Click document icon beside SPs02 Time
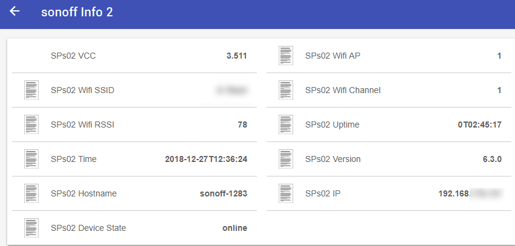 pyautogui.click(x=31, y=159)
